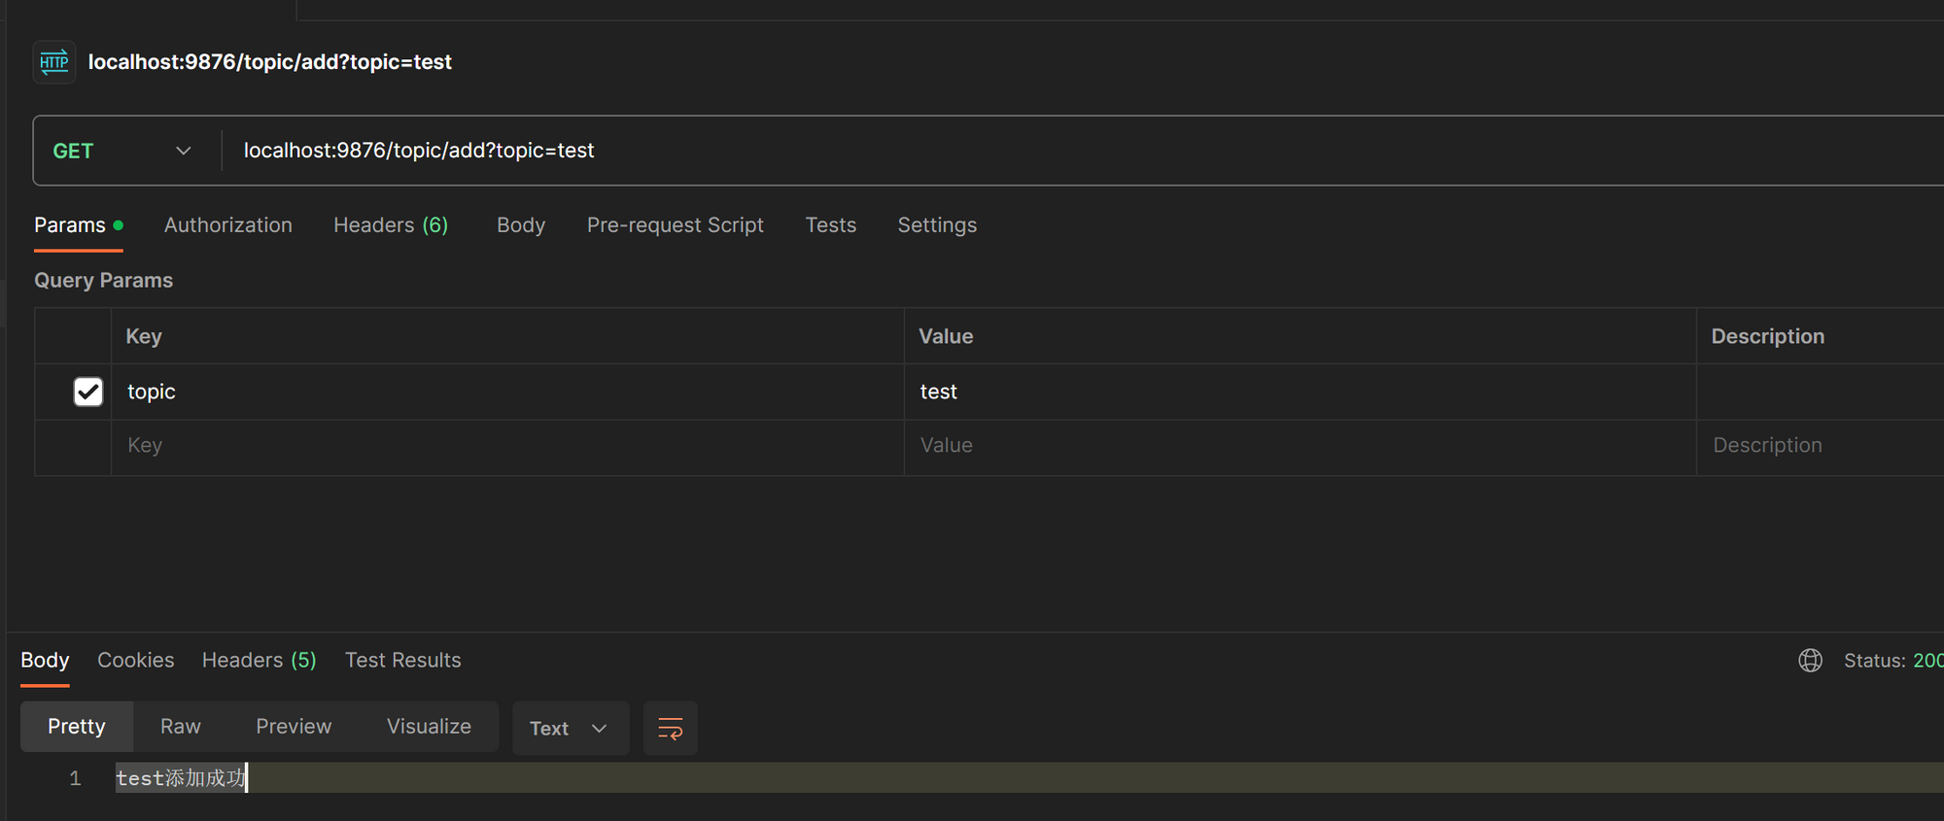1944x821 pixels.
Task: Click the HTTP request icon beside title
Action: click(54, 62)
